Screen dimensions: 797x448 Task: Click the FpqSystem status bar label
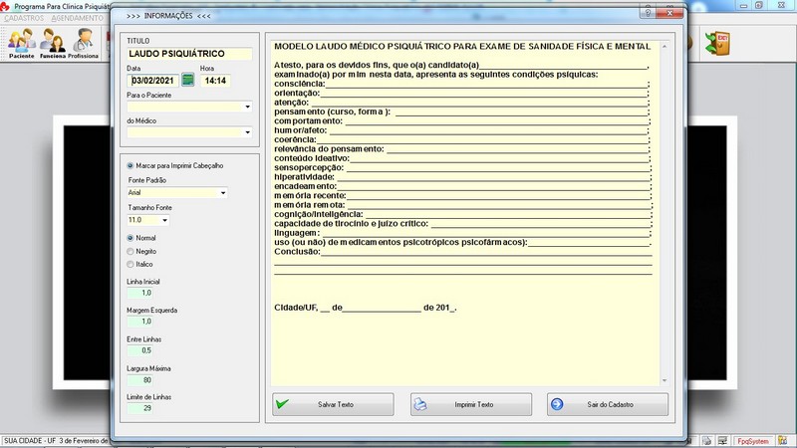click(x=752, y=440)
